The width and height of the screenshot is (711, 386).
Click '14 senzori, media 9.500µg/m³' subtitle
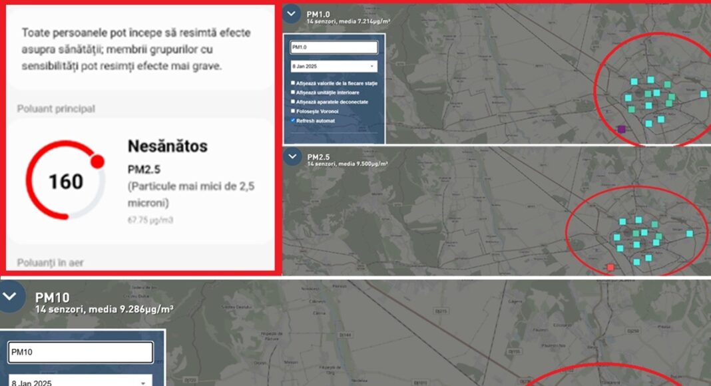348,164
